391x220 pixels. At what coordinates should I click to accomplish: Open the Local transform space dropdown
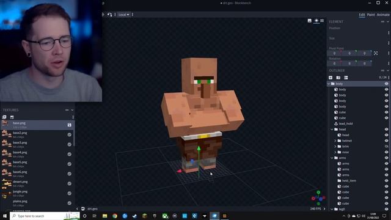tap(123, 15)
